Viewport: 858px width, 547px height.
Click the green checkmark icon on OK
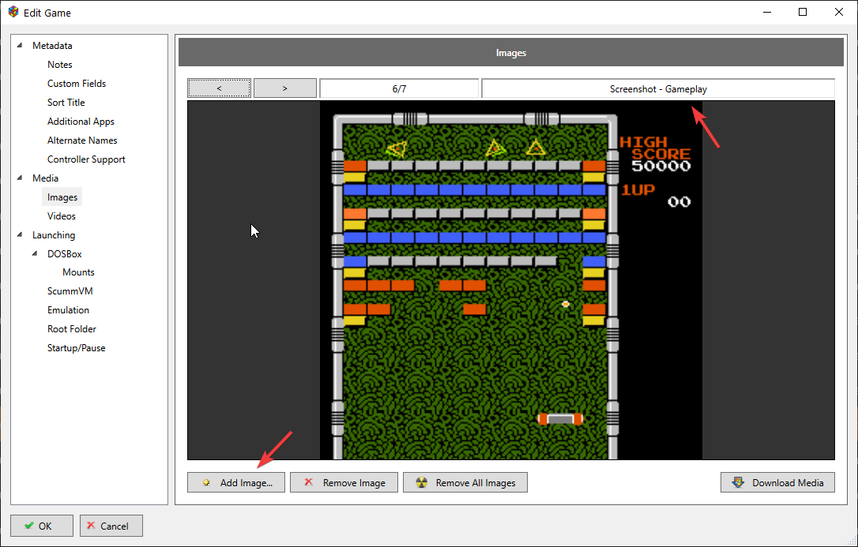pos(29,526)
